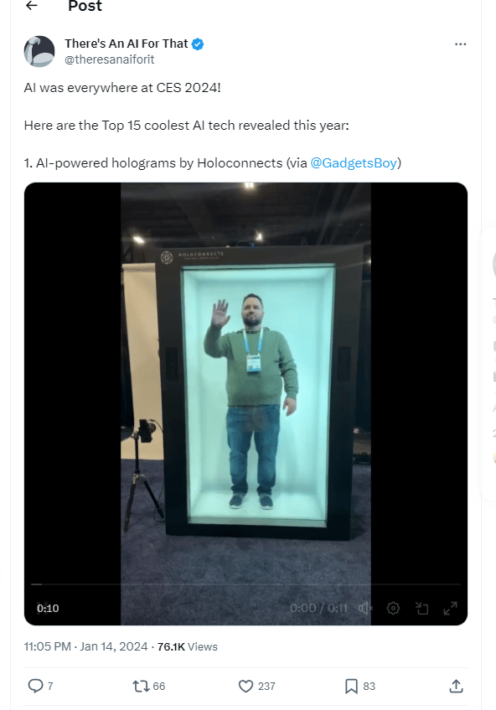This screenshot has height=710, width=496.
Task: Reply using the comment bubble icon
Action: point(35,686)
